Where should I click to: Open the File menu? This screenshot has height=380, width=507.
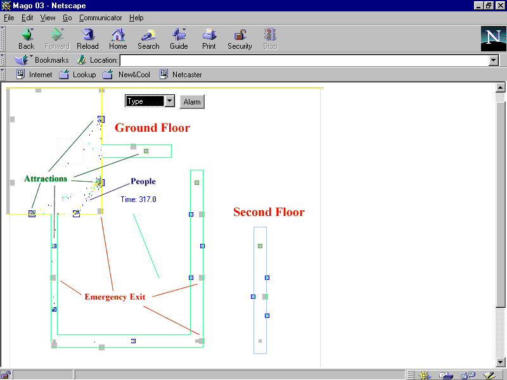pyautogui.click(x=9, y=18)
